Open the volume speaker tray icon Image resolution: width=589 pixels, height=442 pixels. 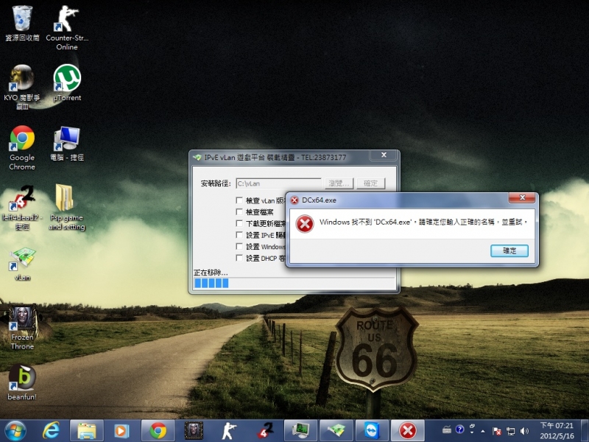524,431
